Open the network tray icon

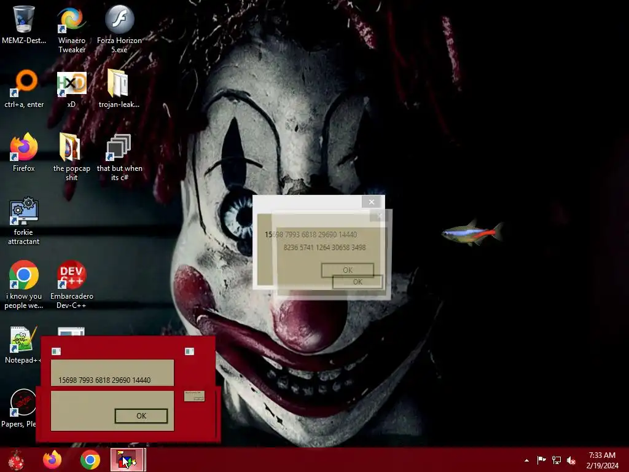(x=557, y=460)
